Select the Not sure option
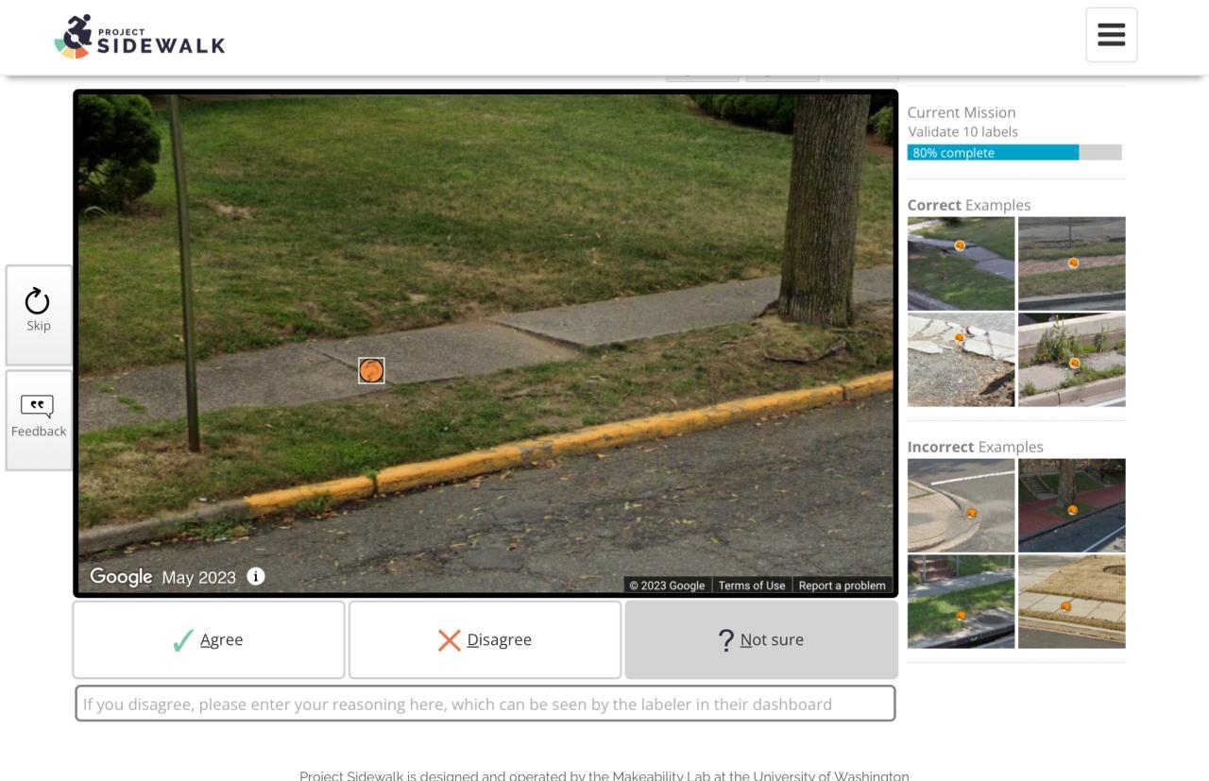Image resolution: width=1209 pixels, height=781 pixels. [761, 639]
